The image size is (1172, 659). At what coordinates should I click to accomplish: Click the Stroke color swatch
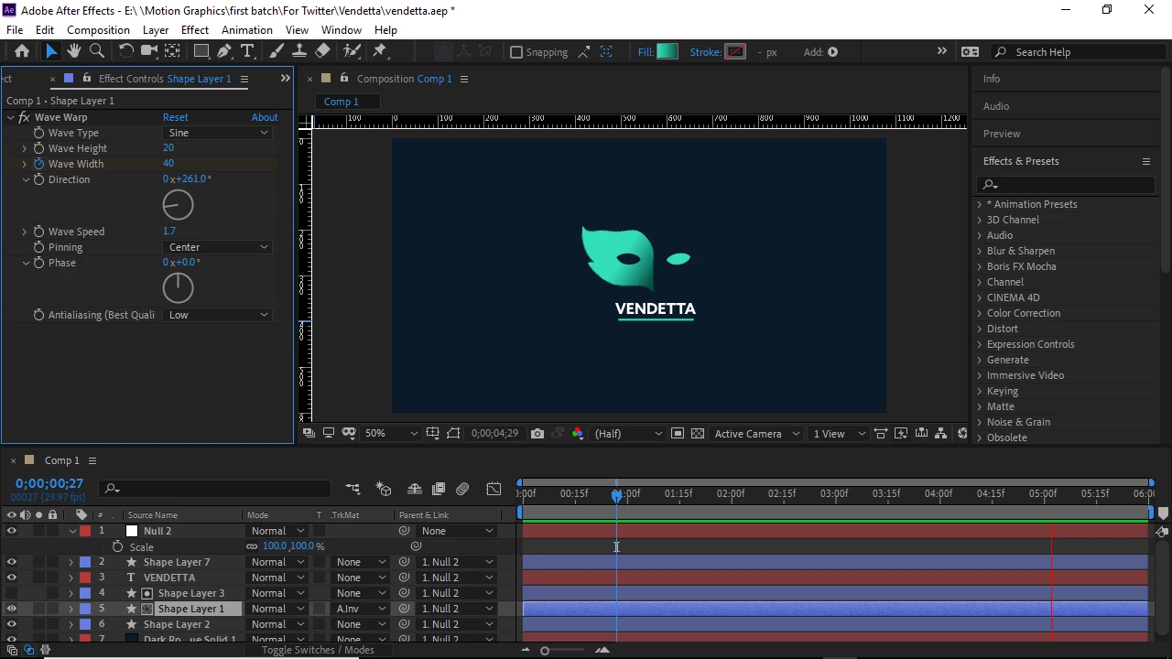click(x=735, y=52)
